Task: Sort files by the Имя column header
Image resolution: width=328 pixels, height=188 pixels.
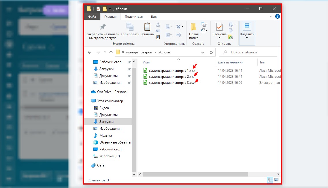Action: click(146, 62)
